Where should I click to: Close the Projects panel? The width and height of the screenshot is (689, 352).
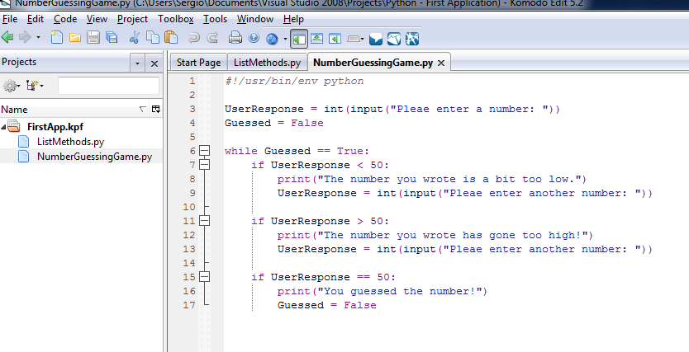click(154, 63)
